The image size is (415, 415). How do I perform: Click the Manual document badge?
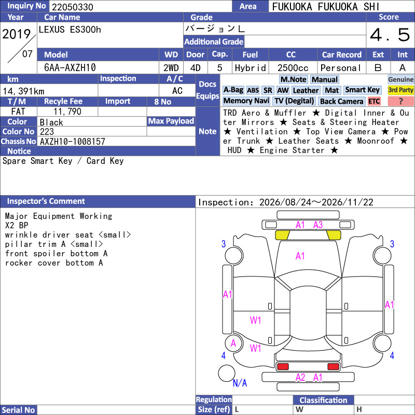325,79
